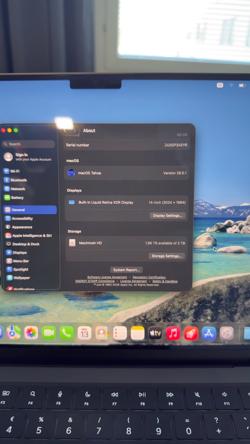Viewport: 250px width, 444px height.
Task: Click the Display Settings button
Action: [167, 216]
